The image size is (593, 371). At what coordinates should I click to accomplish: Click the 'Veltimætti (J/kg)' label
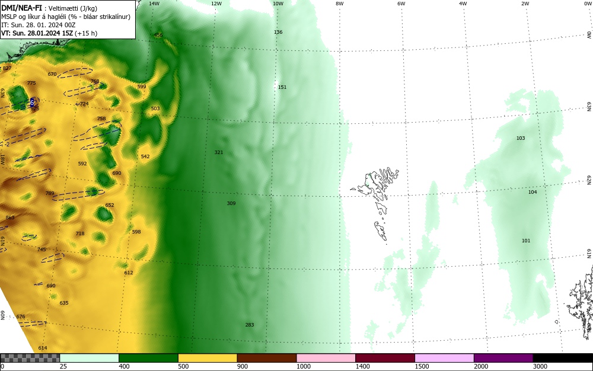tap(72, 9)
